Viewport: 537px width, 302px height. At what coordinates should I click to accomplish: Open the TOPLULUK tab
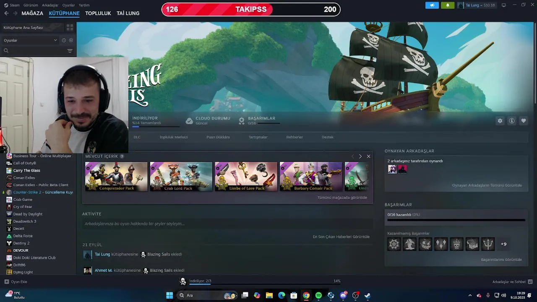pyautogui.click(x=98, y=13)
